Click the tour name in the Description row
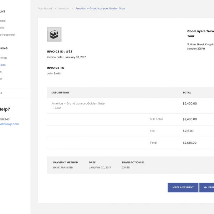Screen dimensions: 214x214 [x=78, y=103]
